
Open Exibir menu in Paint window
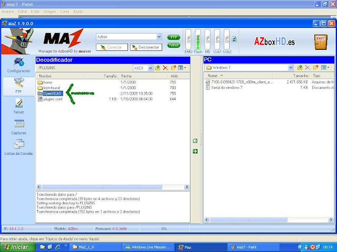point(35,12)
